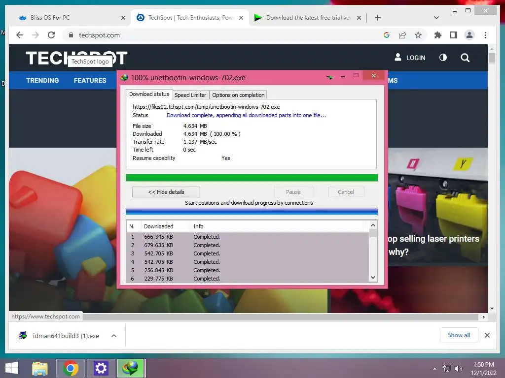Toggle TechSpot dark mode contrast icon
Image resolution: width=505 pixels, height=378 pixels.
coord(443,58)
